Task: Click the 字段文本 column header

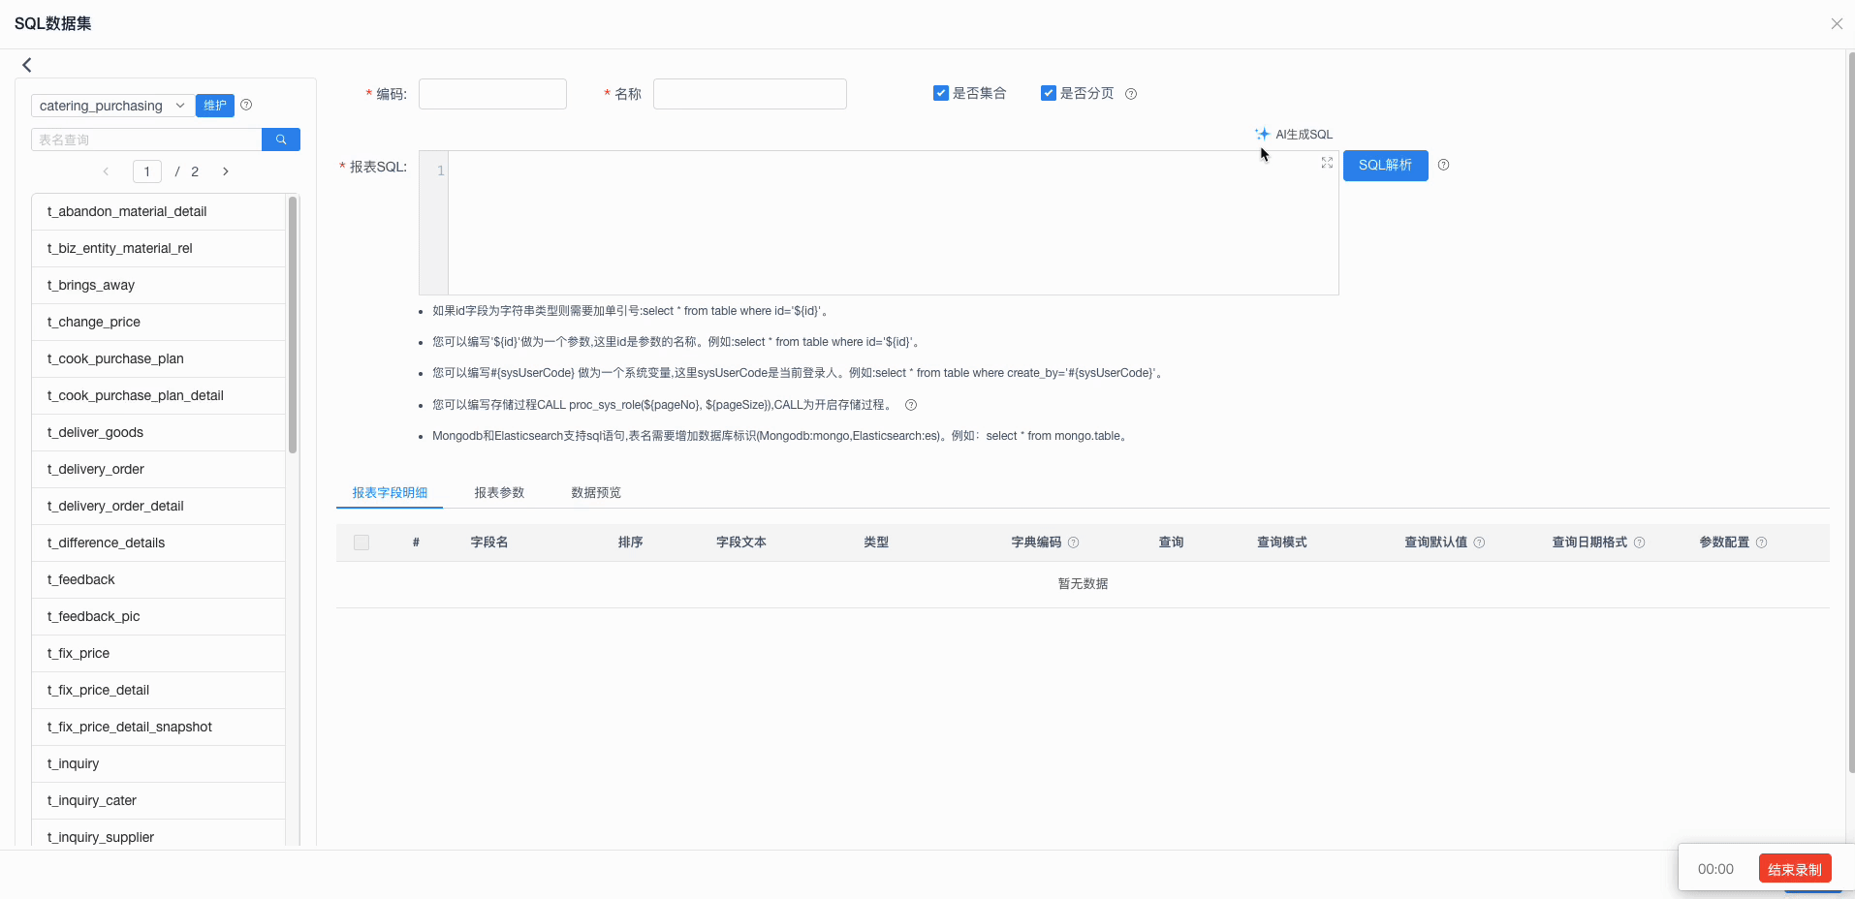Action: (741, 542)
